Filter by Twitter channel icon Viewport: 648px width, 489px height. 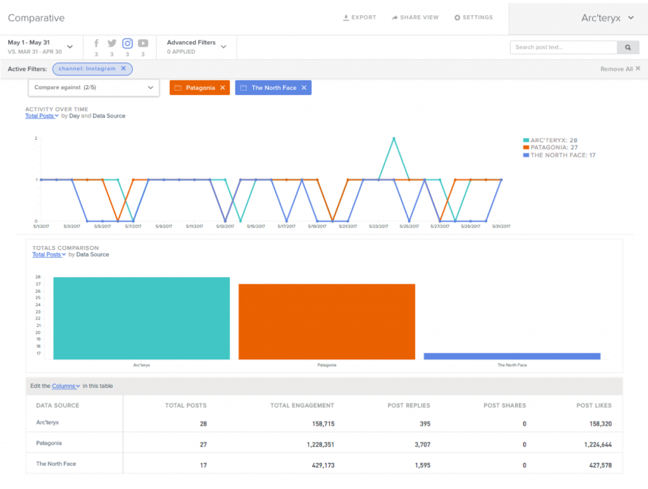tap(111, 44)
